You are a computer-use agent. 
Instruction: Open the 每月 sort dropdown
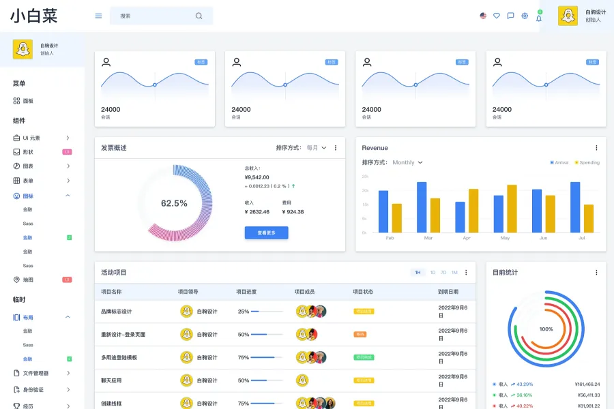[x=317, y=148]
